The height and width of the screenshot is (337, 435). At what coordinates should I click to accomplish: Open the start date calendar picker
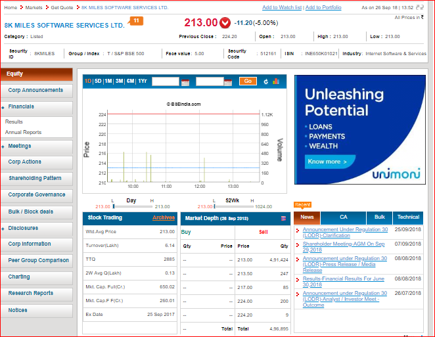[185, 82]
